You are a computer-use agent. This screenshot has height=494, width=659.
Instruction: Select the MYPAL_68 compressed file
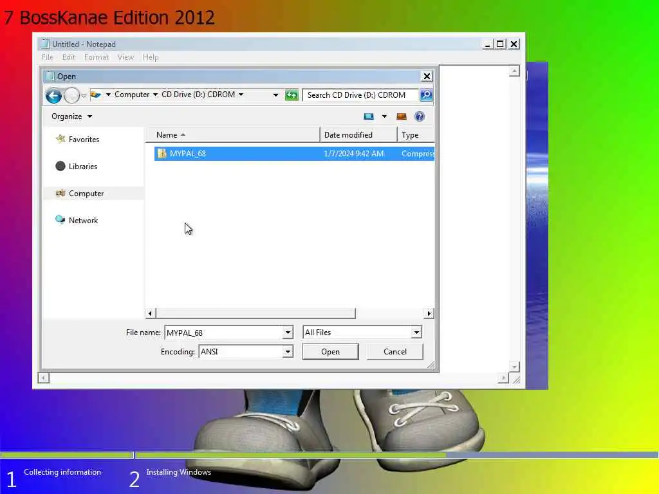tap(294, 154)
